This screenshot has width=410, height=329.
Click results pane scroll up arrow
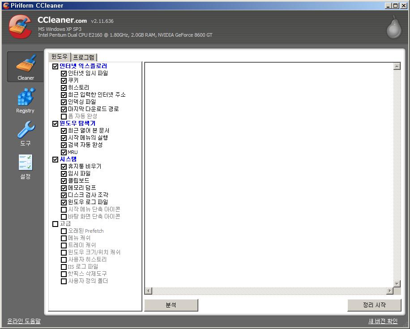pos(397,66)
